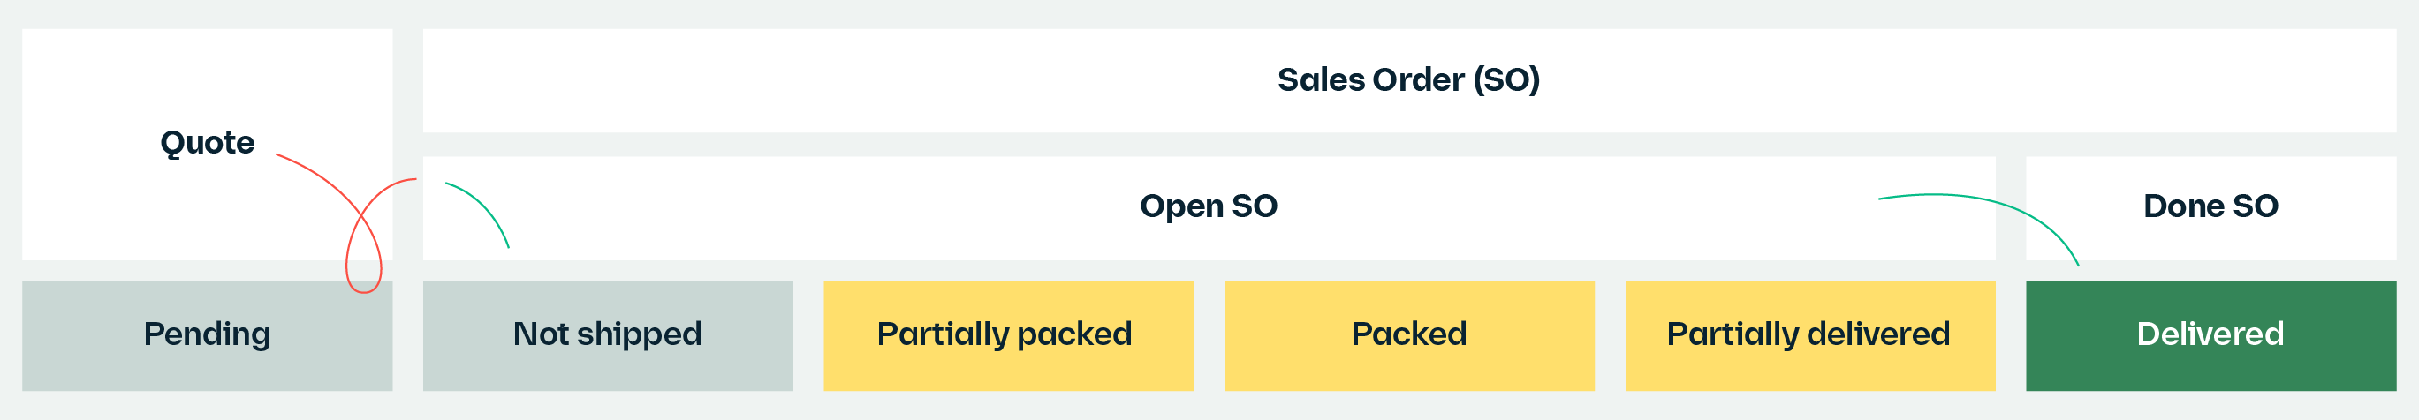Select the Partially delivered status block
The width and height of the screenshot is (2419, 420).
pyautogui.click(x=1809, y=335)
